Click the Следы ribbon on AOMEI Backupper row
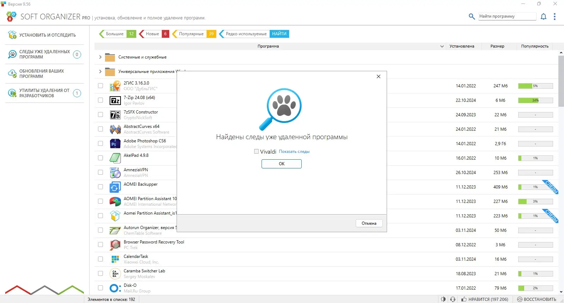564x303 pixels. 551,187
